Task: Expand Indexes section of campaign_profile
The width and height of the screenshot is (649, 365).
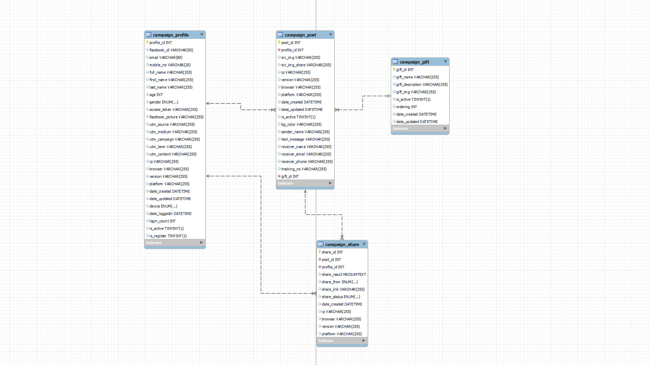Action: click(x=201, y=243)
